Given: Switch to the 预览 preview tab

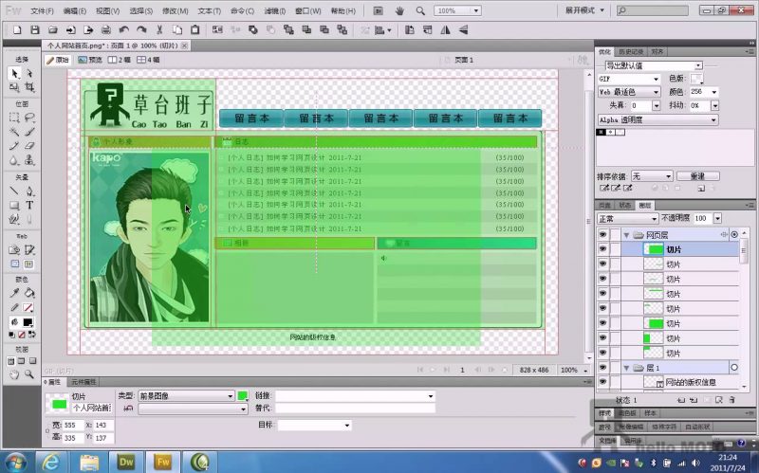Looking at the screenshot, I should point(90,59).
